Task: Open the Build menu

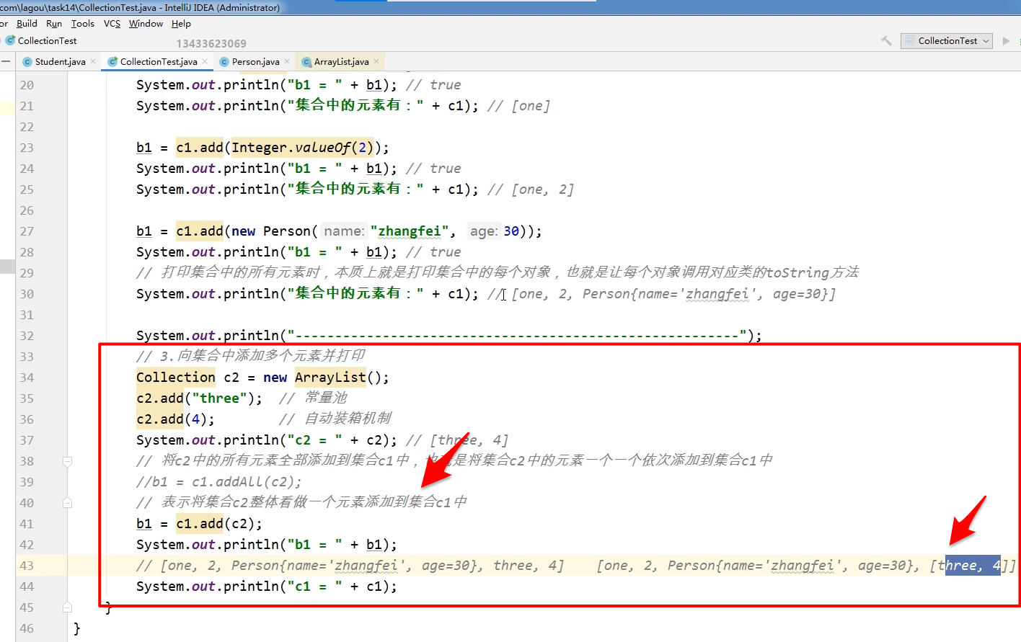Action: [x=27, y=24]
